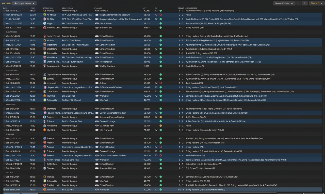Tick the check mark on Wed, 27/12/2023 row
The width and height of the screenshot is (325, 194).
5,24
